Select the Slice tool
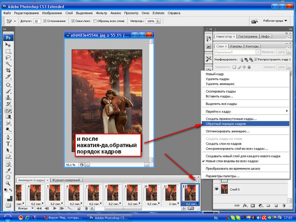 8,77
